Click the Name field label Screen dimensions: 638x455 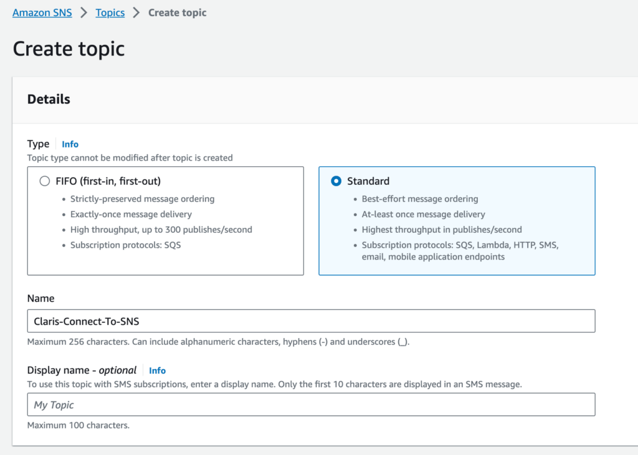pos(40,299)
